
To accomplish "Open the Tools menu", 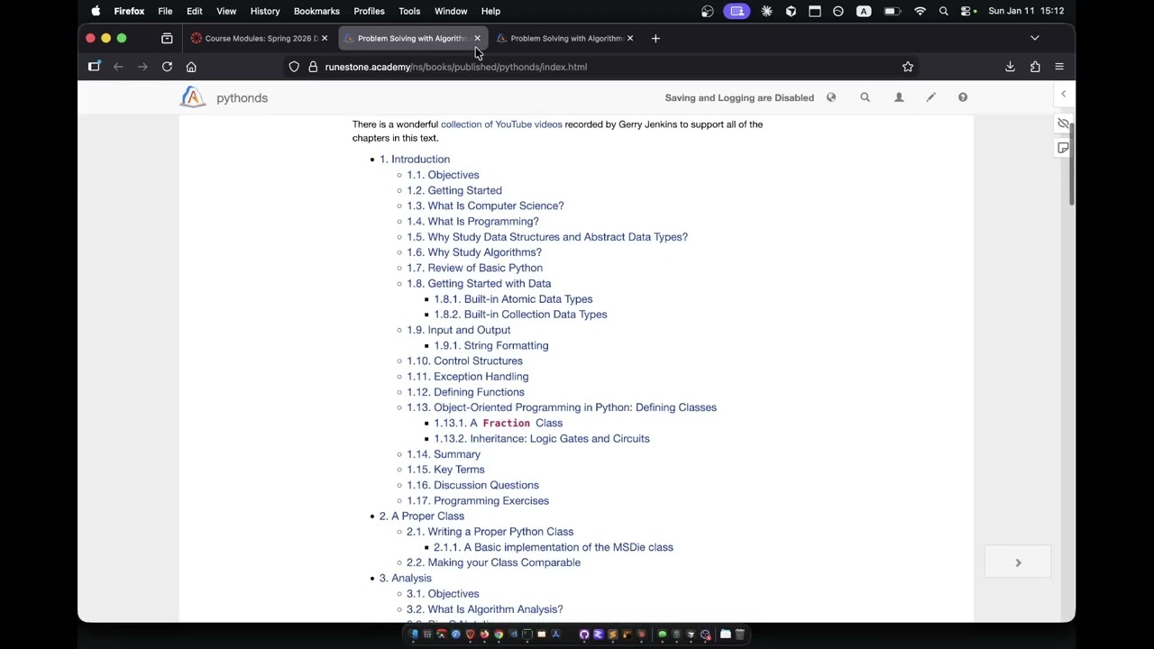I will (409, 11).
